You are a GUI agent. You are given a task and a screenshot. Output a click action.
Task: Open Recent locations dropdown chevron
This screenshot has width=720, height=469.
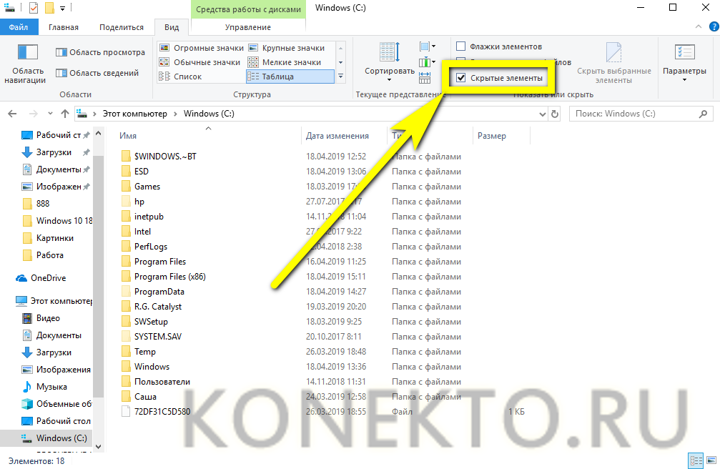click(50, 114)
